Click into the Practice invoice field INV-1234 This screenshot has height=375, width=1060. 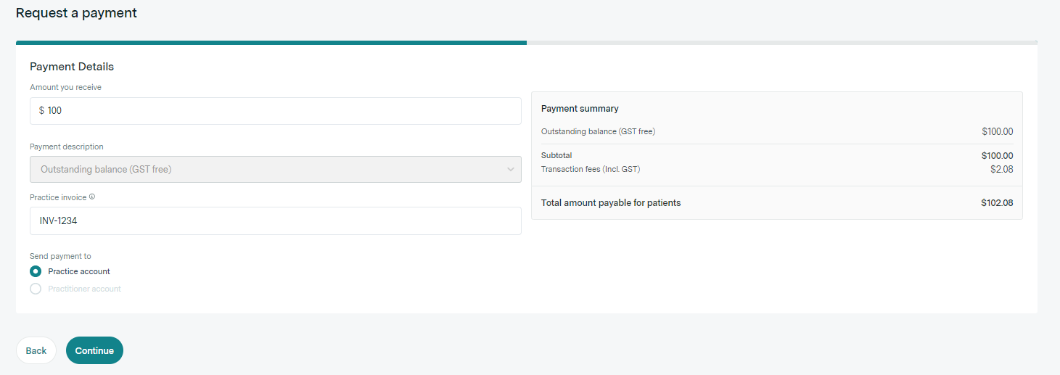click(x=275, y=221)
